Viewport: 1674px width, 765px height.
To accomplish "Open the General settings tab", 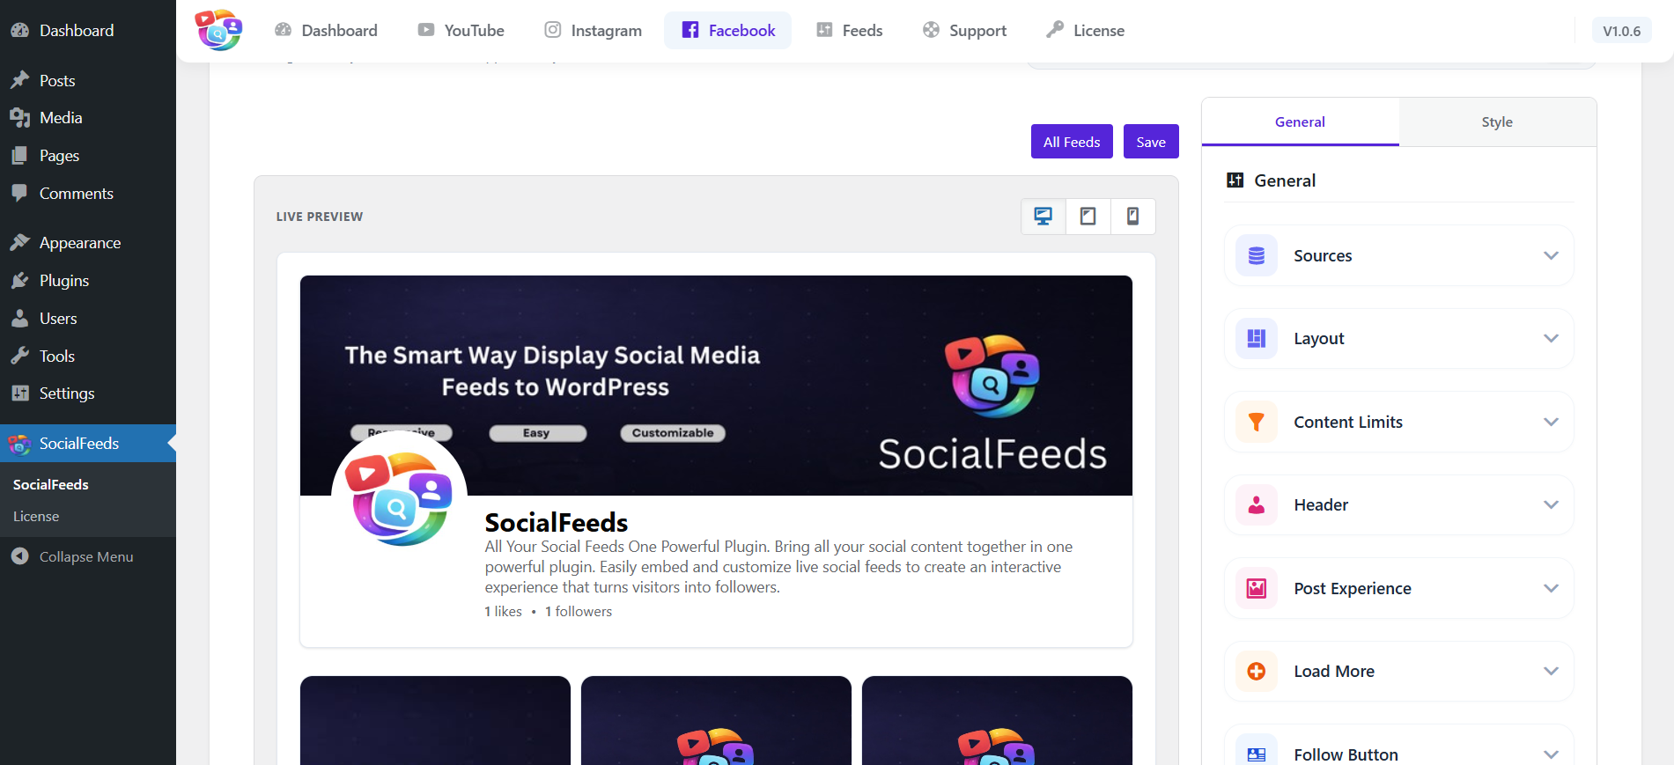I will (x=1300, y=121).
